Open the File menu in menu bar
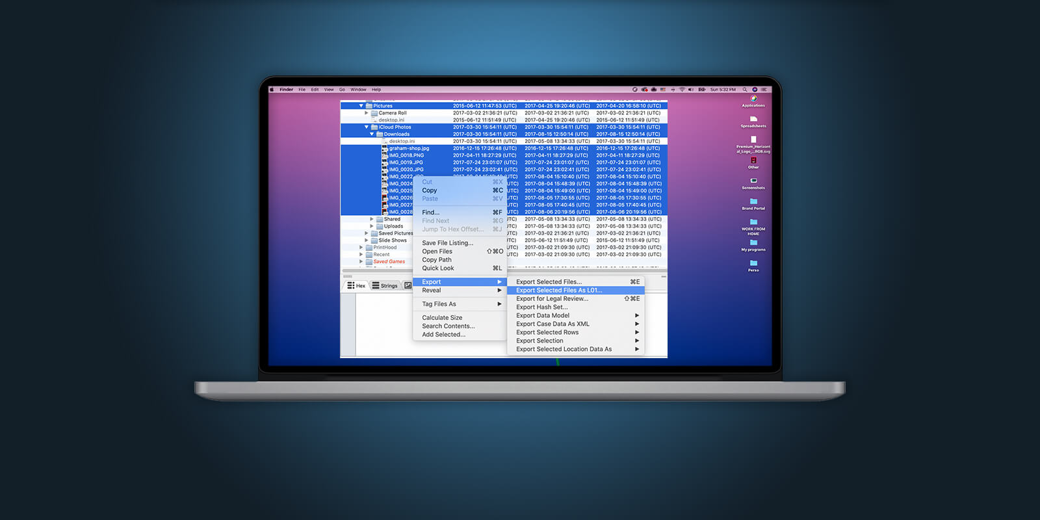Viewport: 1040px width, 520px height. (x=302, y=90)
